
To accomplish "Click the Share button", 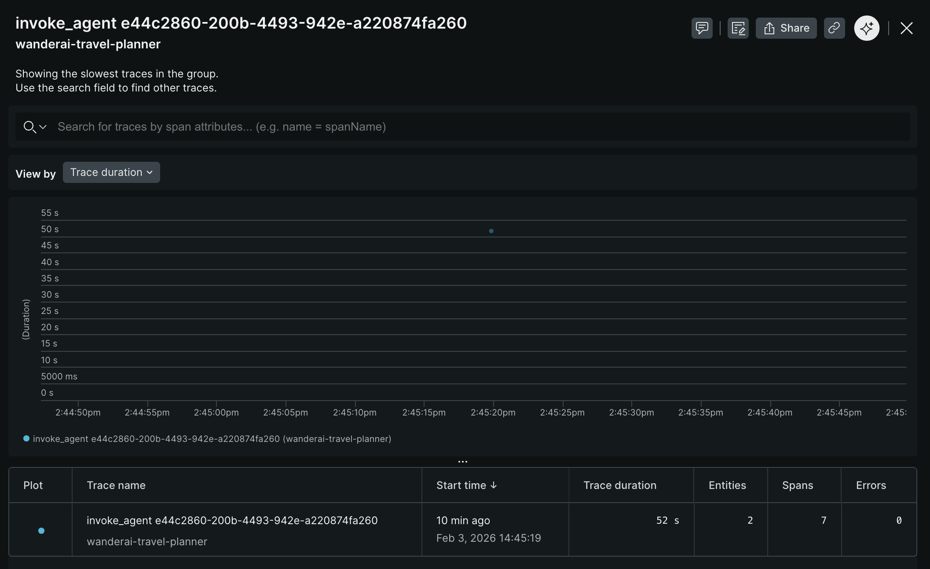I will click(x=786, y=28).
